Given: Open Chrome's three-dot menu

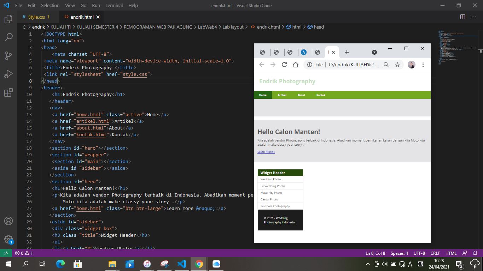Looking at the screenshot, I should (423, 65).
